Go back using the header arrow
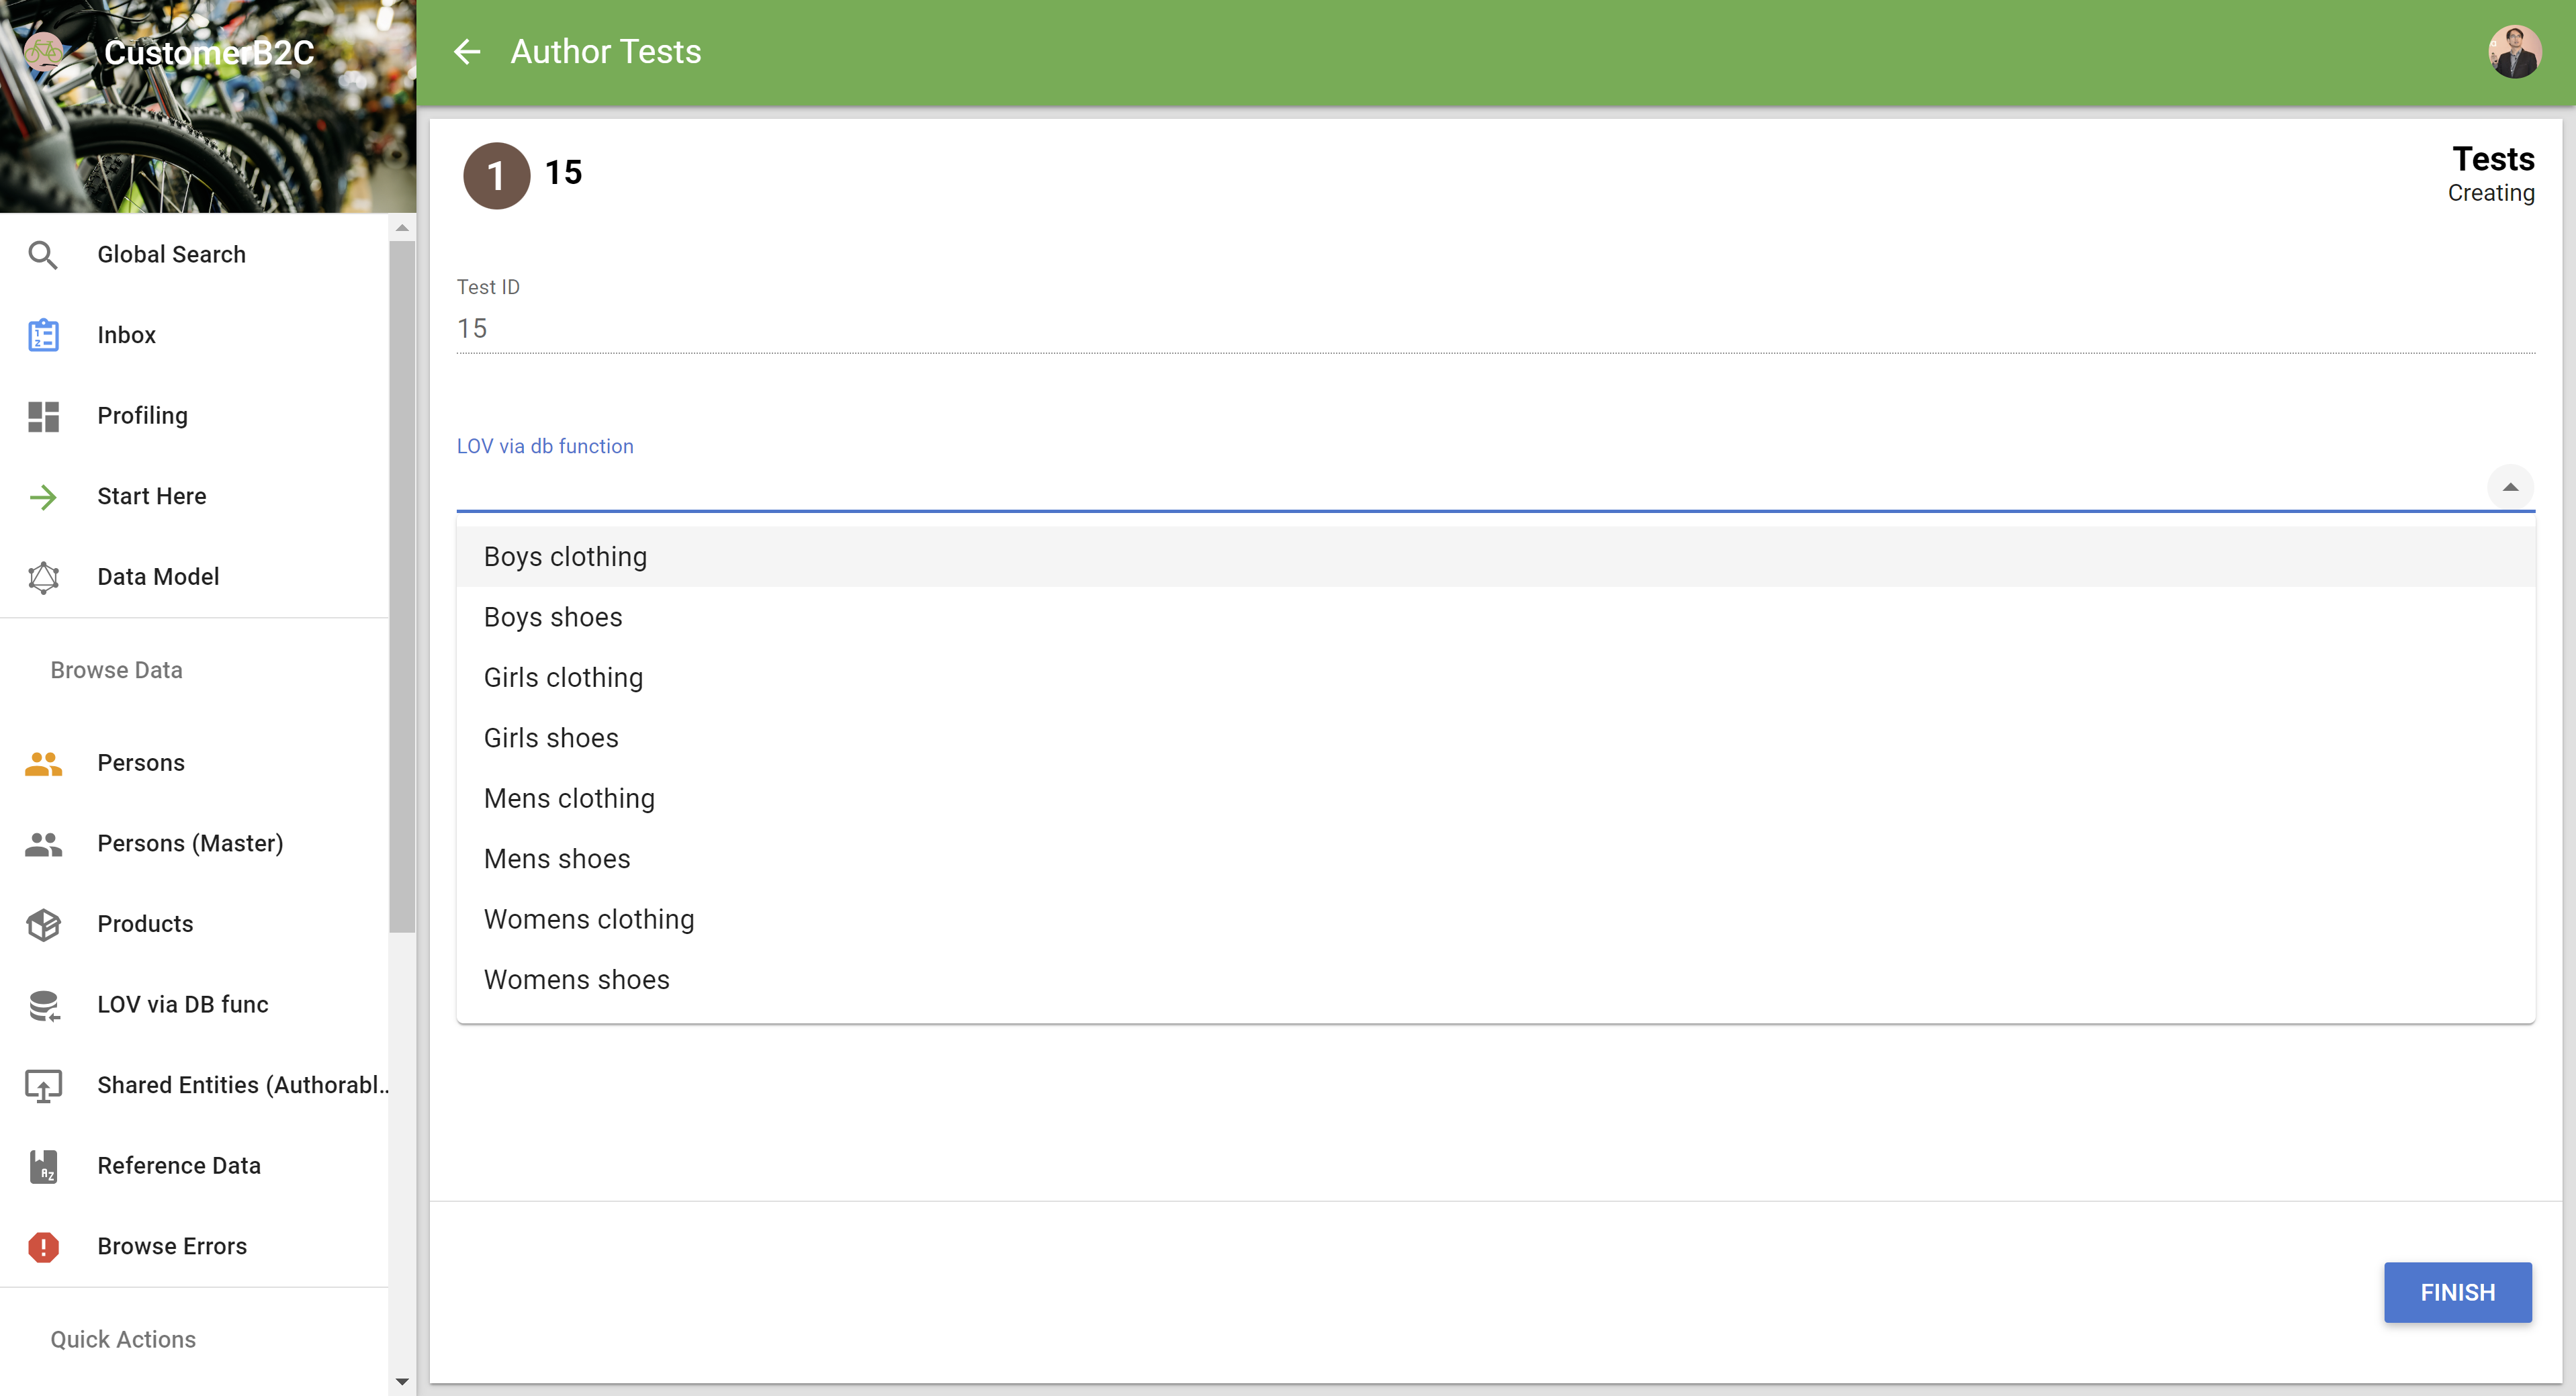 point(467,52)
